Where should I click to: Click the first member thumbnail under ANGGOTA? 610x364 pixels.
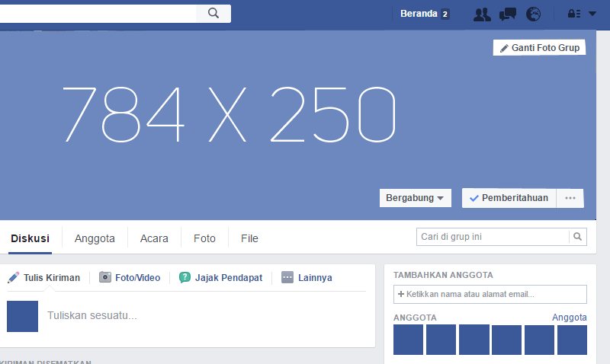pos(408,340)
